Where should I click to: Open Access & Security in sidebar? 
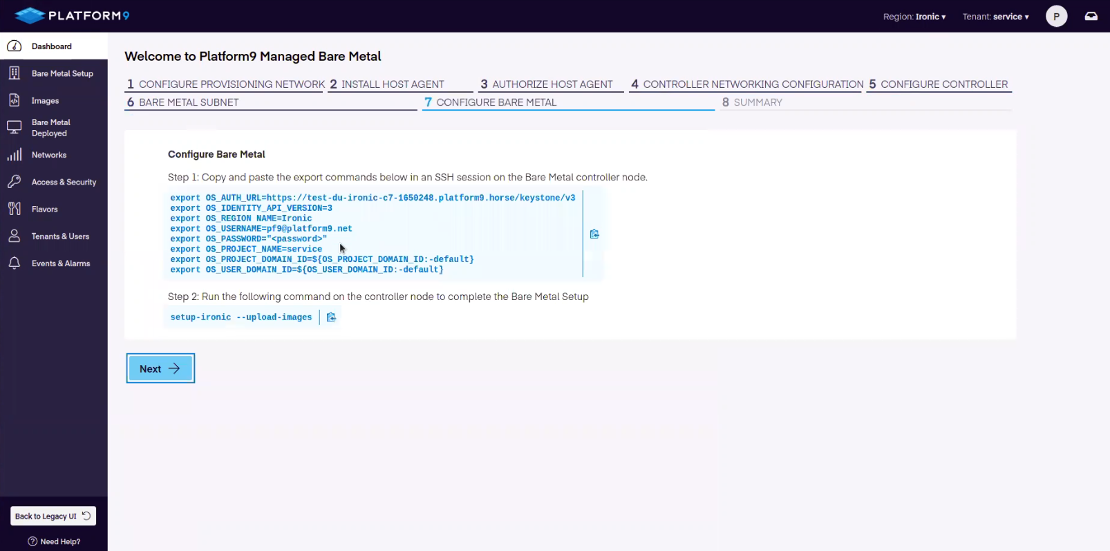click(54, 182)
